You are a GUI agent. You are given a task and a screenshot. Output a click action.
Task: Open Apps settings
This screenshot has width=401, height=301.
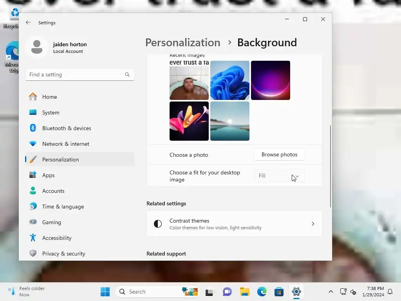80,175
